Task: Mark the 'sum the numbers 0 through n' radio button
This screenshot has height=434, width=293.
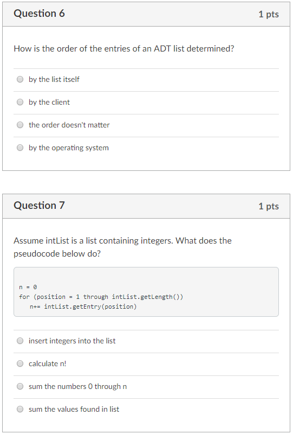Action: (20, 386)
